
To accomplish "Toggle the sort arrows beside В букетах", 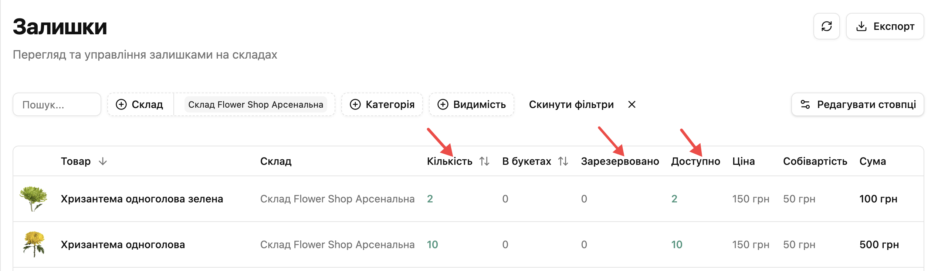I will pyautogui.click(x=563, y=161).
